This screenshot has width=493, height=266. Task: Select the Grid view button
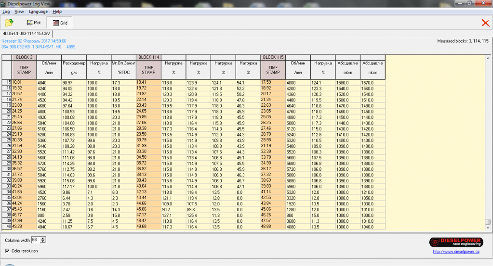point(60,23)
